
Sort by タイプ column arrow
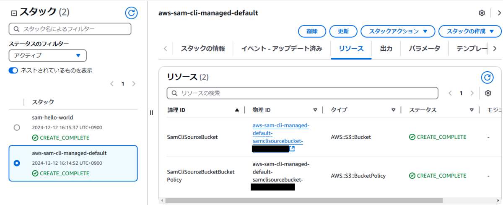(x=394, y=110)
